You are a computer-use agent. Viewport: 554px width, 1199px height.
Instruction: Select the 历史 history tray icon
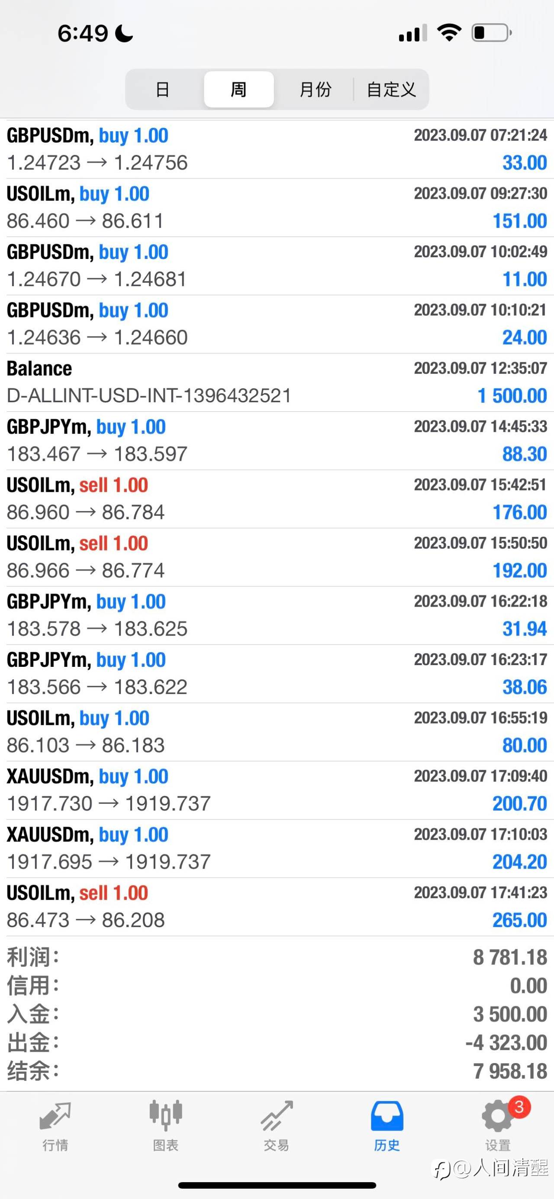point(387,1116)
